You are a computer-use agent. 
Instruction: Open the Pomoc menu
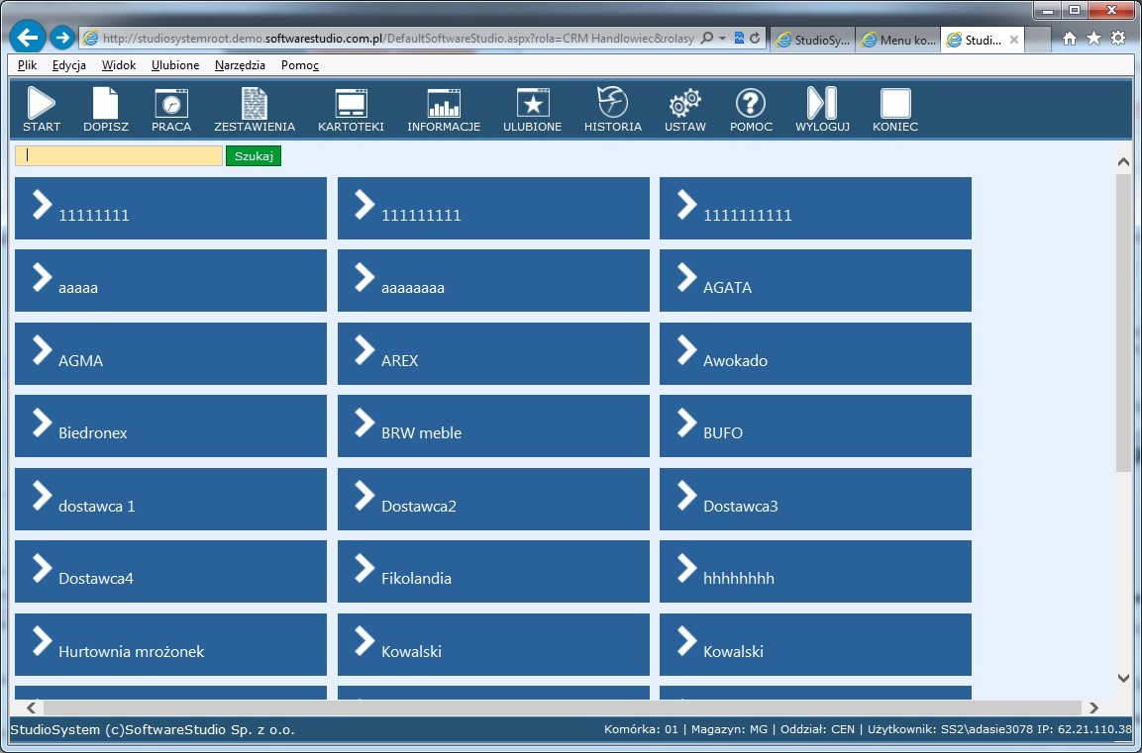(x=300, y=64)
